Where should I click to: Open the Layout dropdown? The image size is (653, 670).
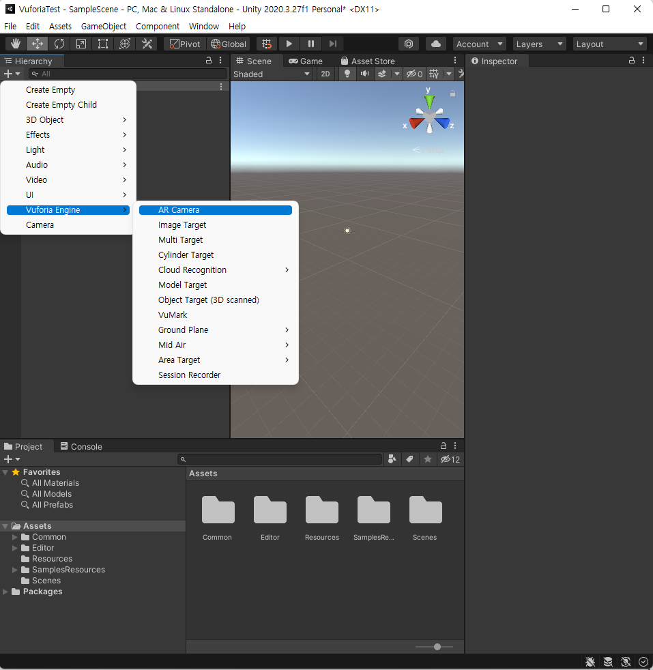(610, 44)
